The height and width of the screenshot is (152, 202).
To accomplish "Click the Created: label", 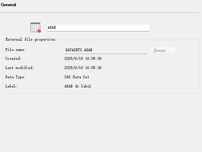I will [13, 58].
